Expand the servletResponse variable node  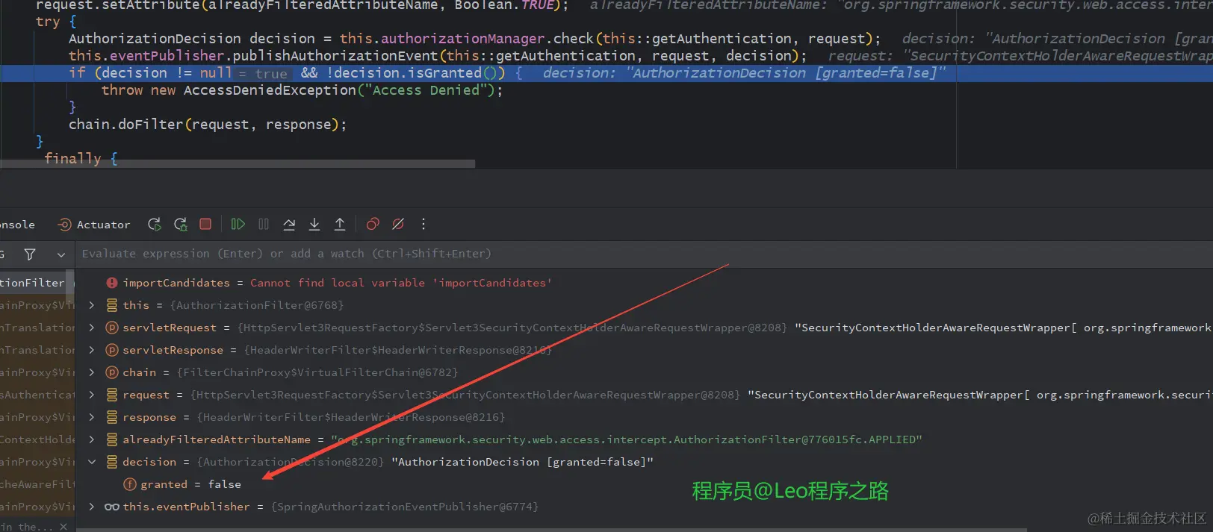[x=92, y=350]
